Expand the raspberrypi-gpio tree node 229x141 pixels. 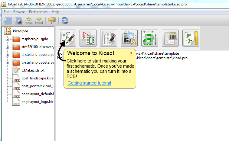pyautogui.click(x=7, y=39)
